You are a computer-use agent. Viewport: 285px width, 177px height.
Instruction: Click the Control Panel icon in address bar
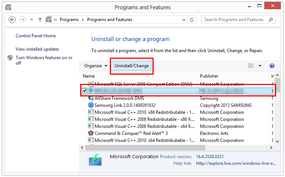tap(49, 19)
